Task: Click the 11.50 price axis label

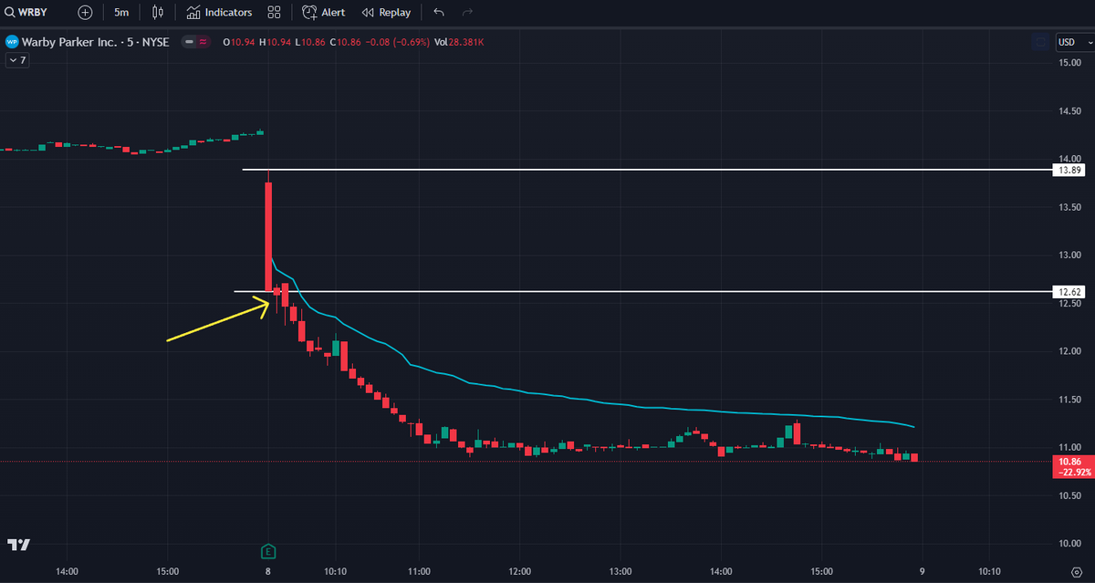Action: (x=1069, y=400)
